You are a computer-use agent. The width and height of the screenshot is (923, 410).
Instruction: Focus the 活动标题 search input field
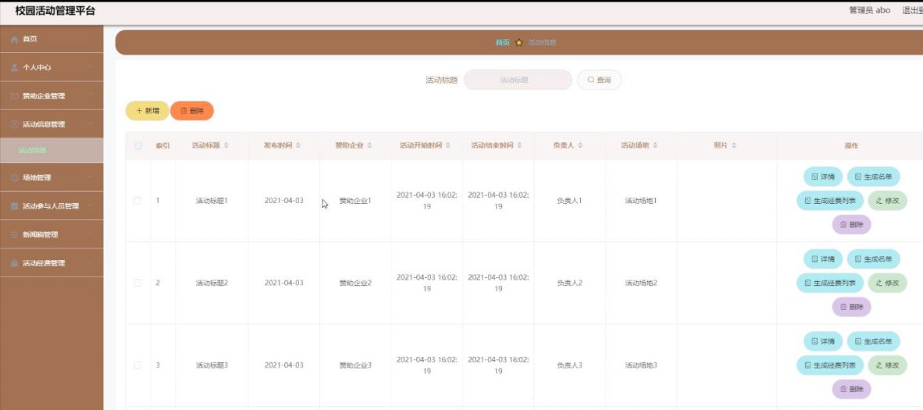point(518,80)
